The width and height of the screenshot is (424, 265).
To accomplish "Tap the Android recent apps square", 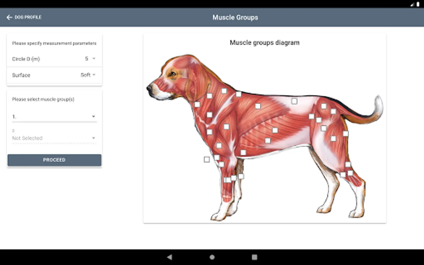I will click(254, 257).
